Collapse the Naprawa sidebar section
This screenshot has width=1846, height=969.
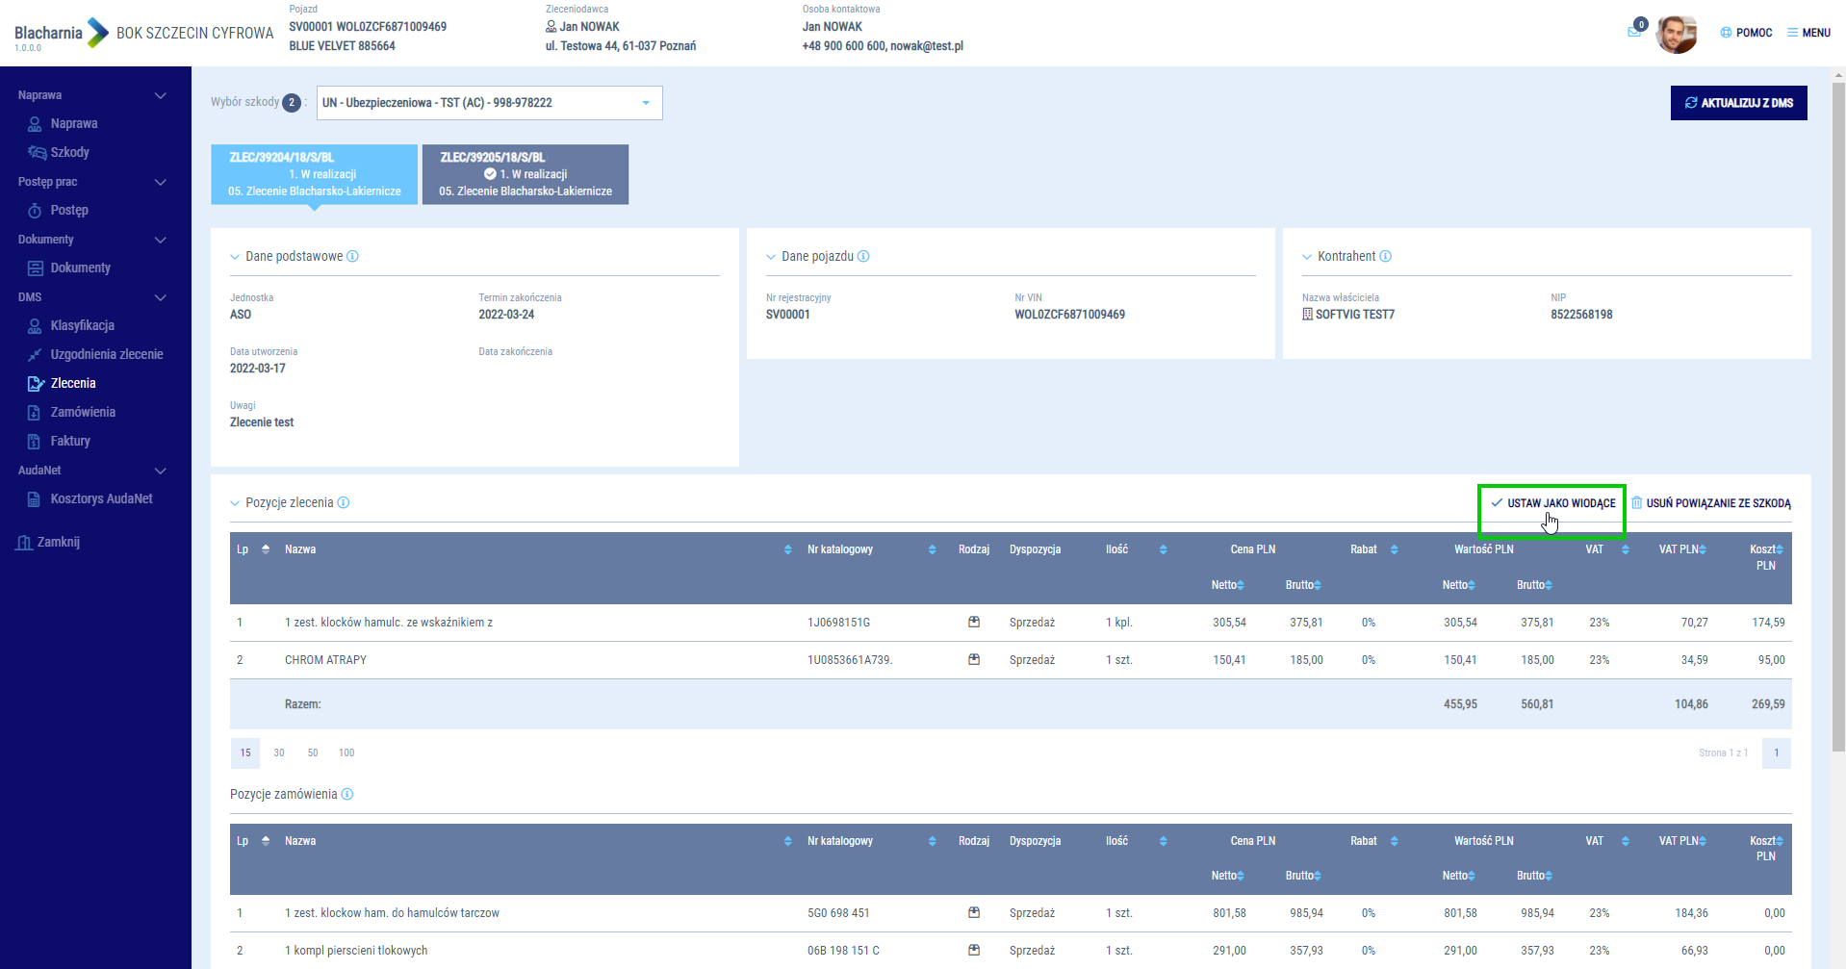[x=161, y=95]
